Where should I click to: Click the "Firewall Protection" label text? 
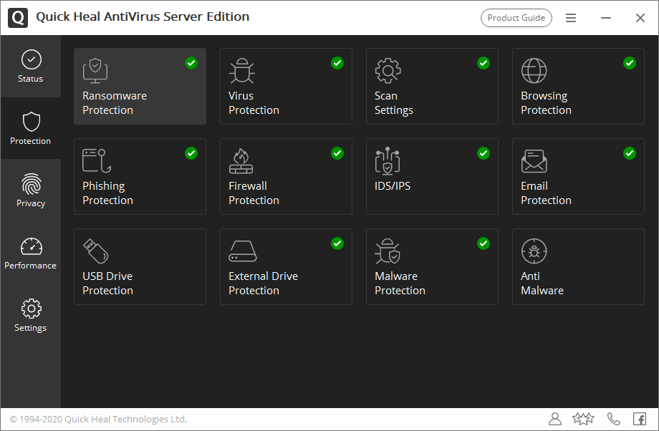[x=254, y=193]
